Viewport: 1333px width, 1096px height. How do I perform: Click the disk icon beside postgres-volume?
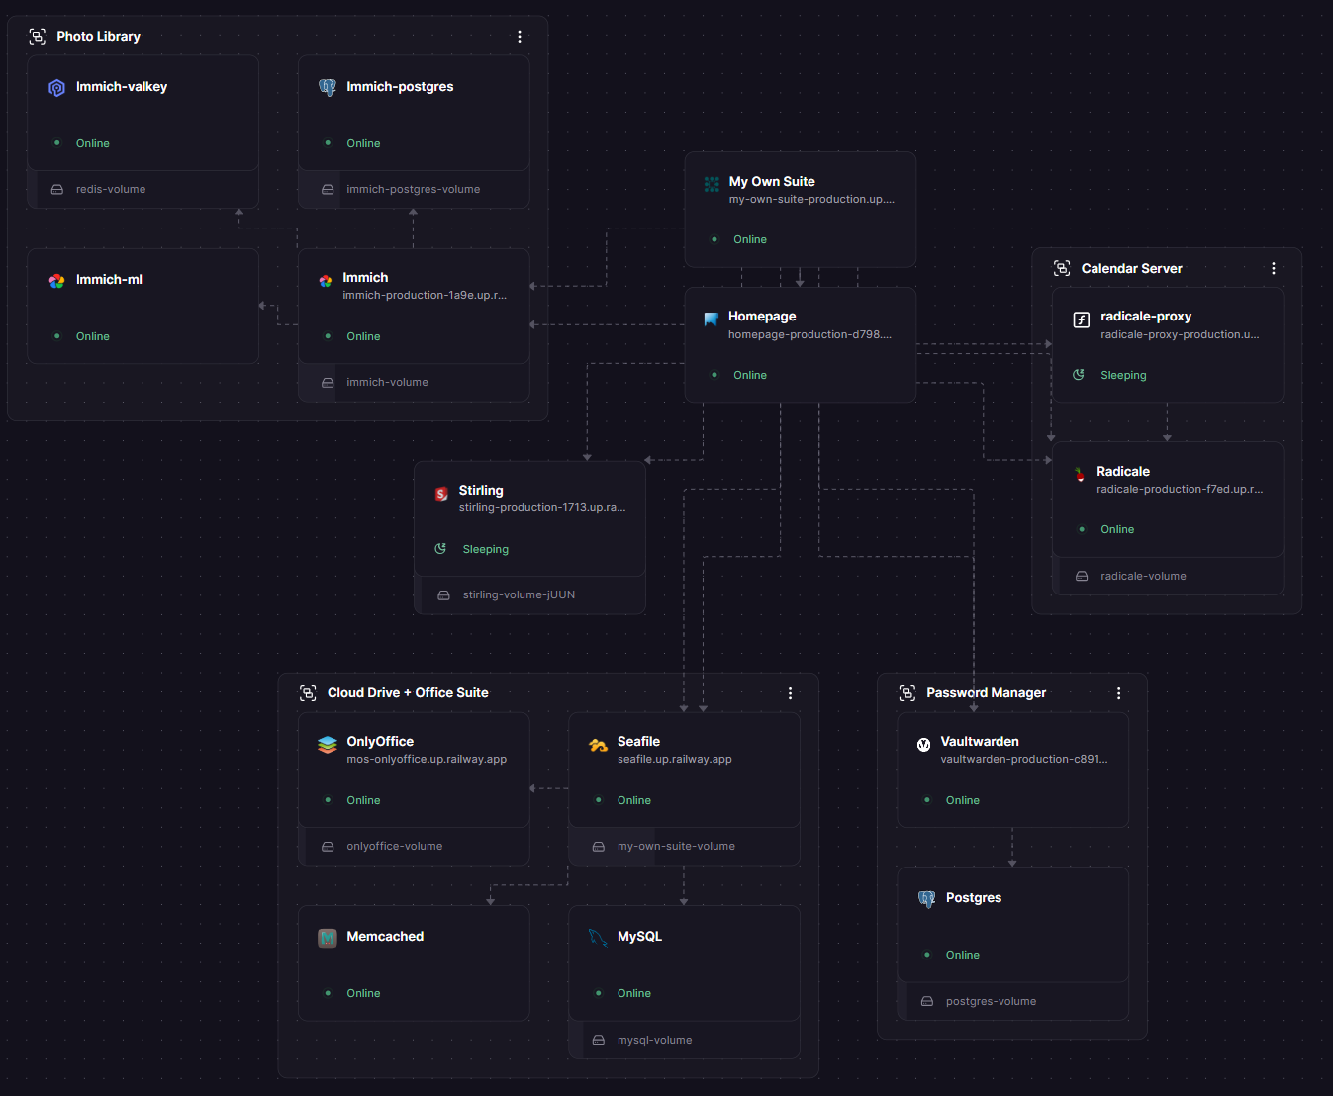pos(927,1002)
